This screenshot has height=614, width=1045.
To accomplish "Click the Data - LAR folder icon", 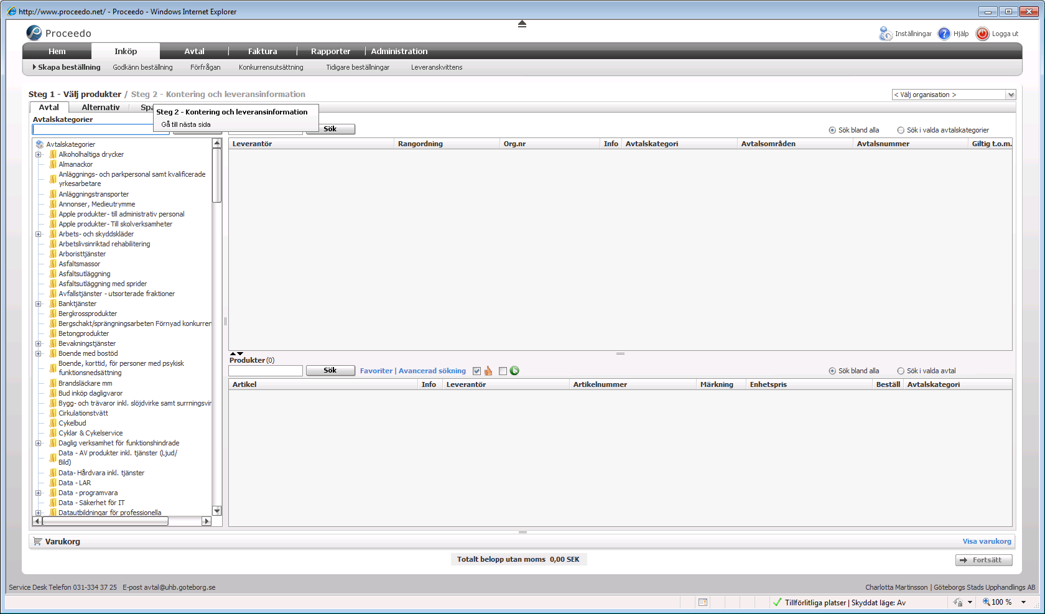I will point(53,483).
